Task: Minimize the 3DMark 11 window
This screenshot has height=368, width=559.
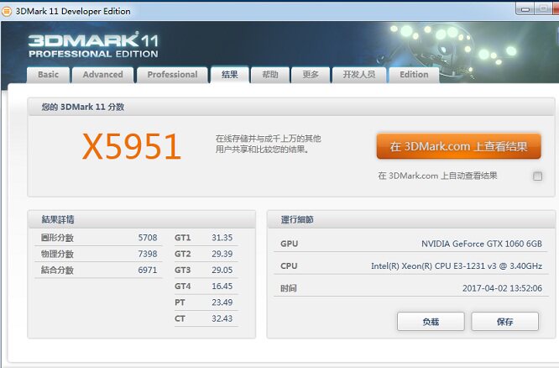Action: point(525,9)
